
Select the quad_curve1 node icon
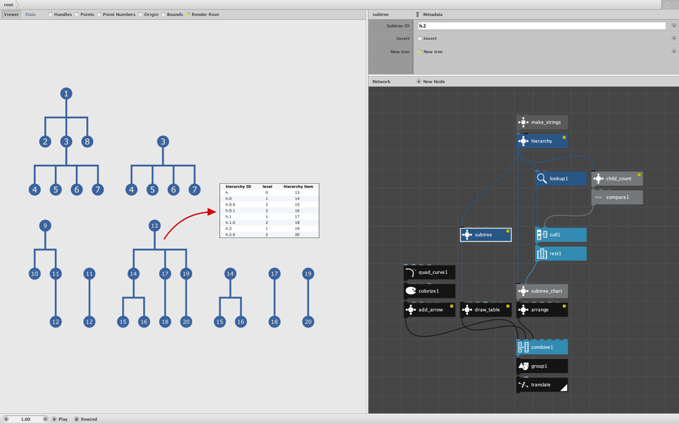[x=411, y=272]
